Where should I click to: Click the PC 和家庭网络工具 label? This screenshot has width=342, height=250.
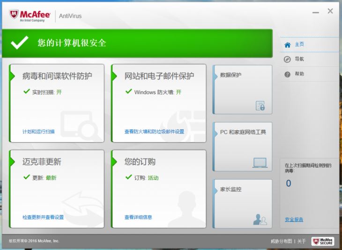[243, 132]
